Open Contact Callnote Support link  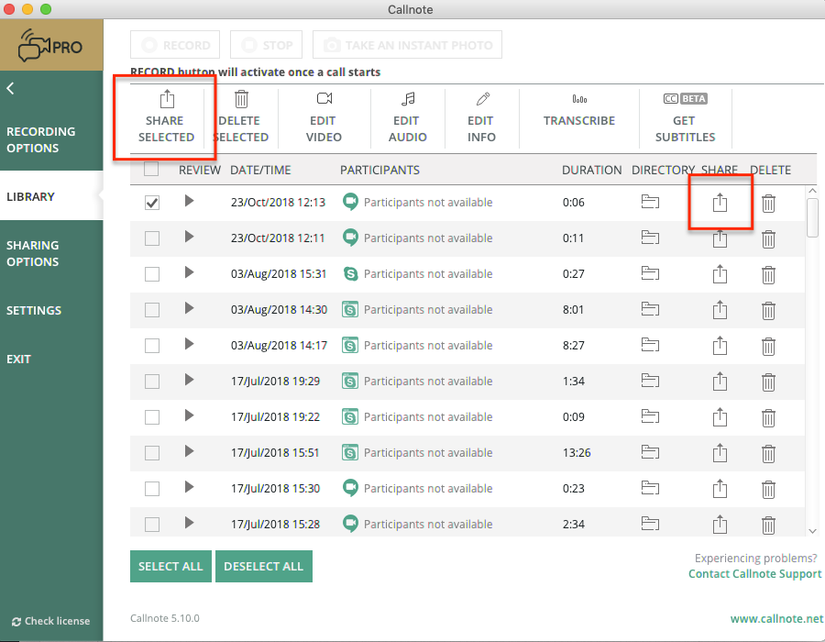[755, 573]
